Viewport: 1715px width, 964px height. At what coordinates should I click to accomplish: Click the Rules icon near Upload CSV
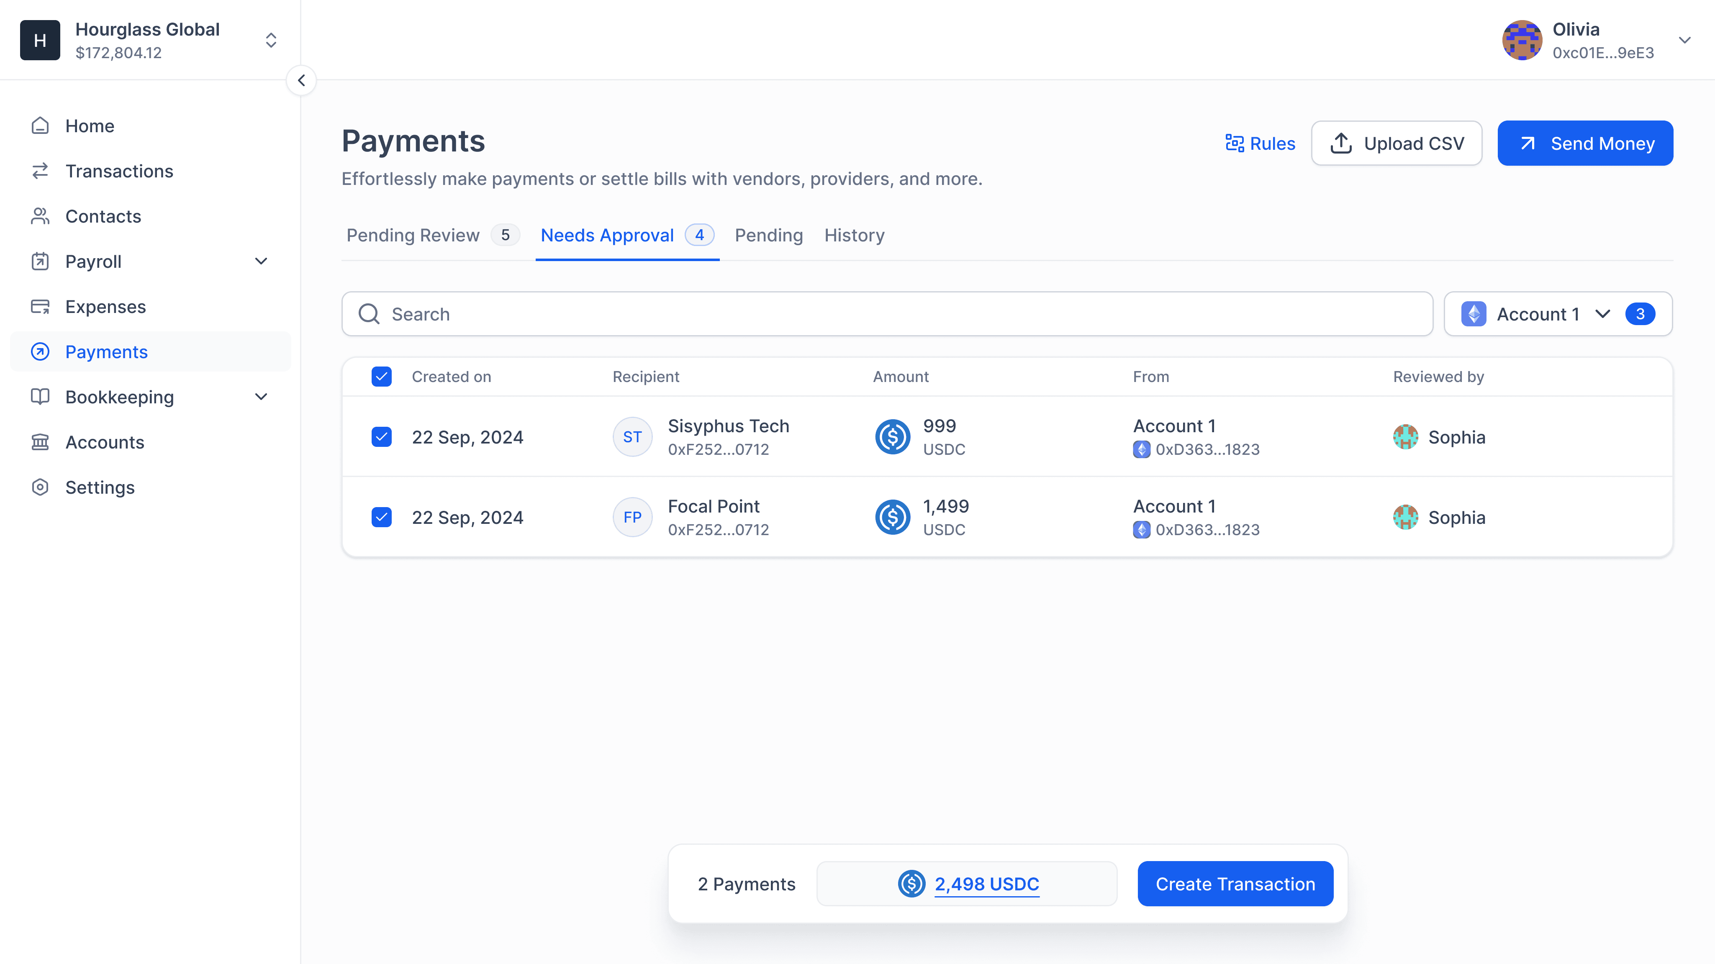[1235, 143]
